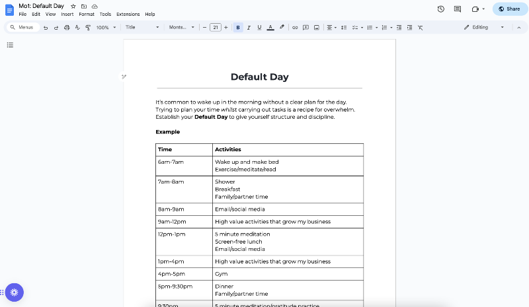Toggle bold formatting
The image size is (529, 307).
point(238,28)
